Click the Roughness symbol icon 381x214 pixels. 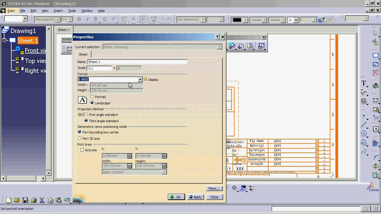coord(364,93)
